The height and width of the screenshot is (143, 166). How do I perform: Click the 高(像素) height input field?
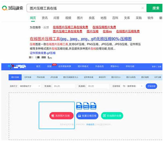pyautogui.click(x=98, y=86)
